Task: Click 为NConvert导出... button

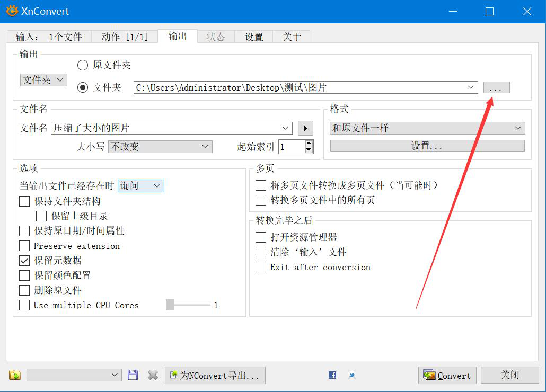Action: tap(215, 375)
